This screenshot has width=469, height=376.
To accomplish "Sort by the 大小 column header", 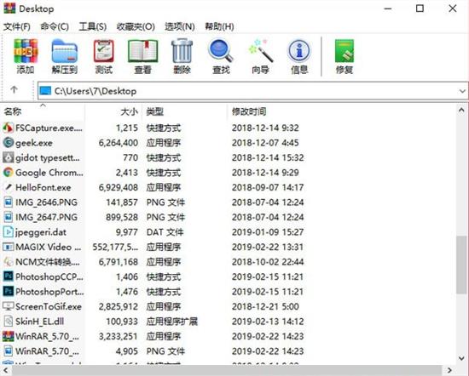I will [x=113, y=111].
